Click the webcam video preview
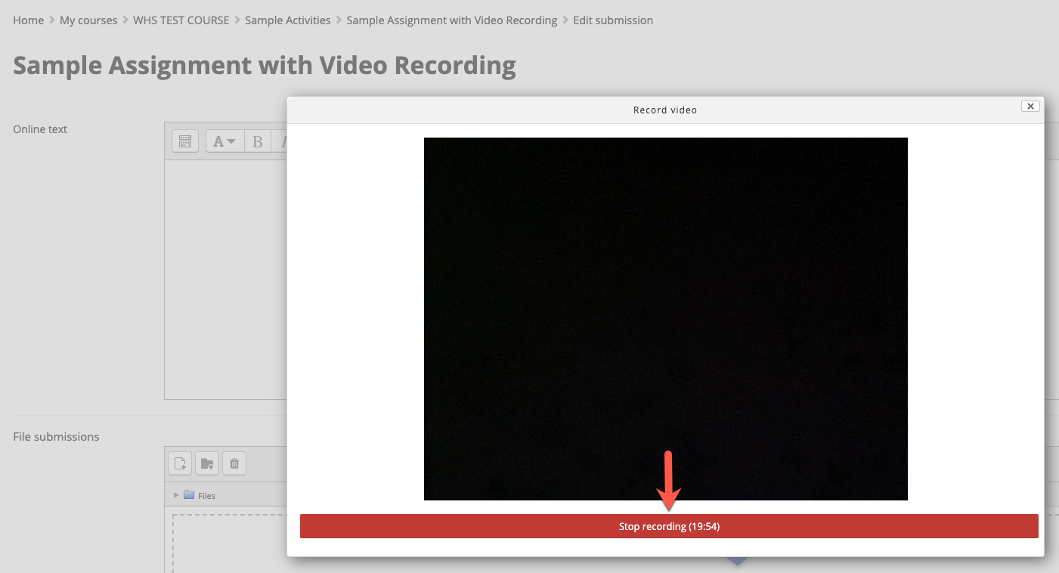 click(665, 318)
